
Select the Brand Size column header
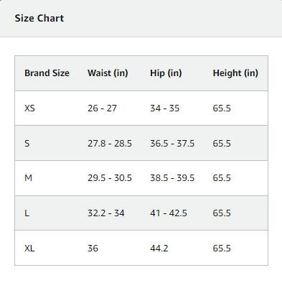tap(47, 73)
